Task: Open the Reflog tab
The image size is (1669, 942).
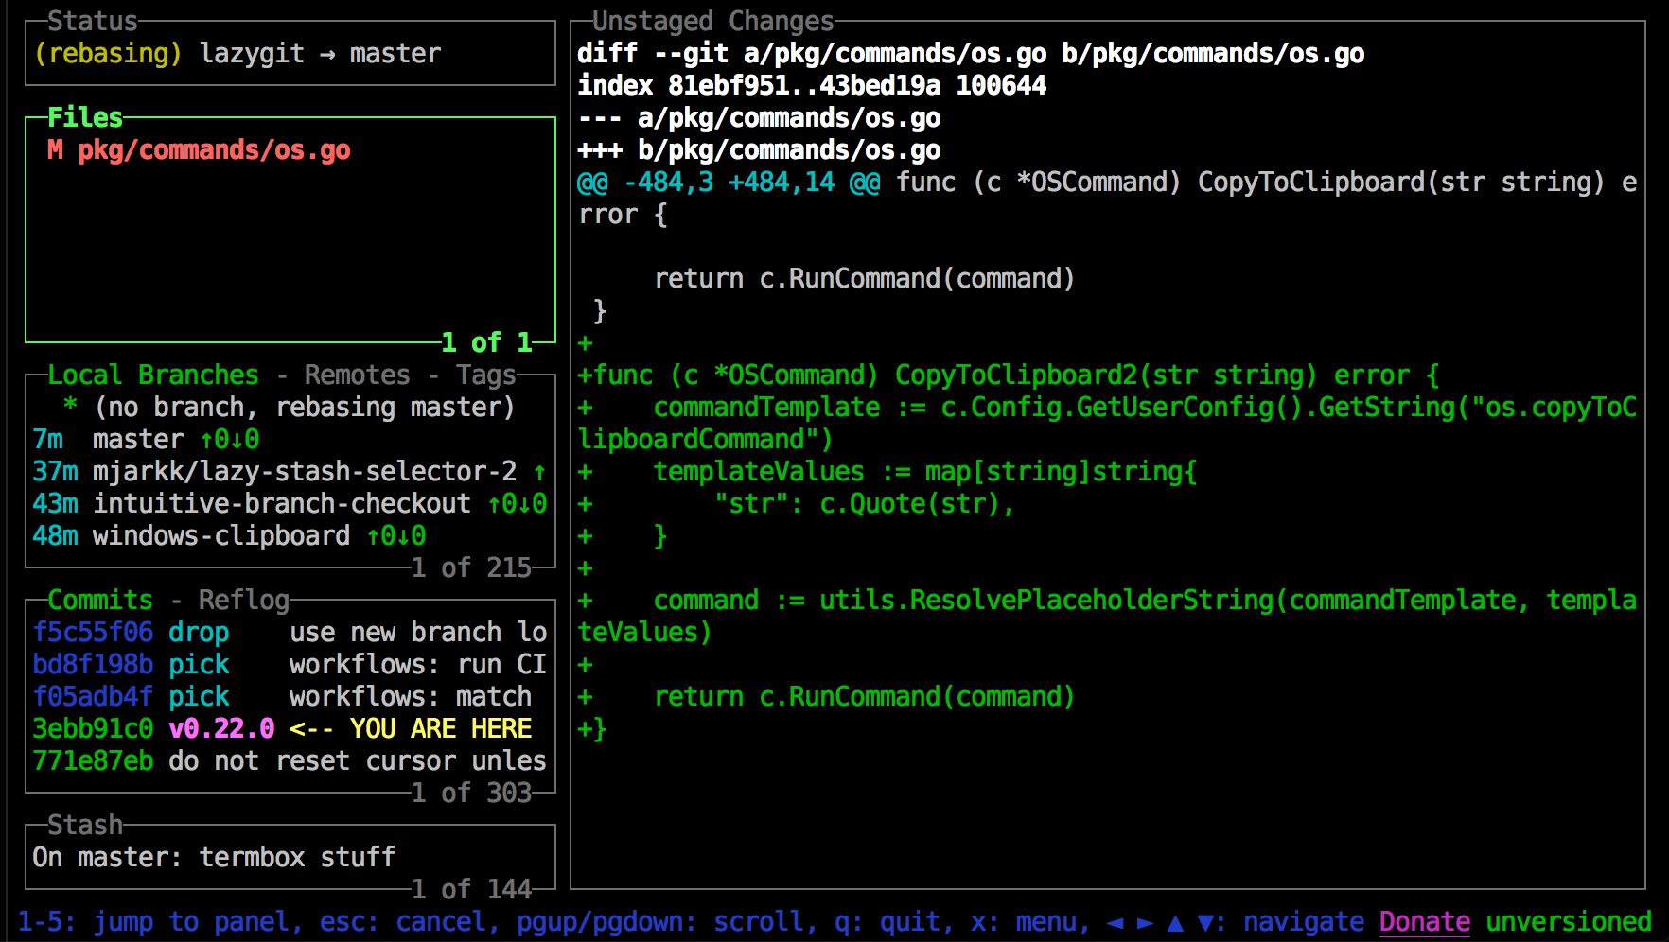Action: coord(244,599)
